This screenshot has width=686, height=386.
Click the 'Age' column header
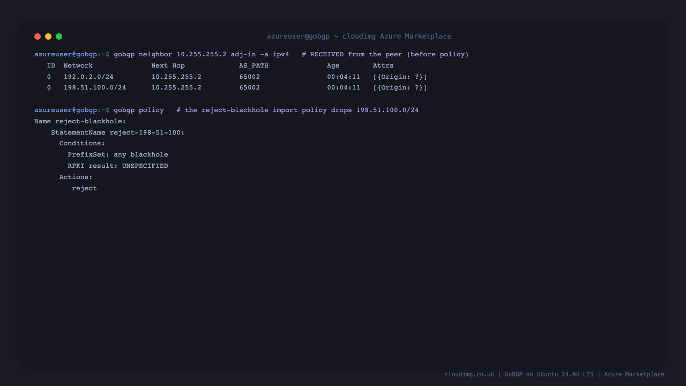coord(333,65)
